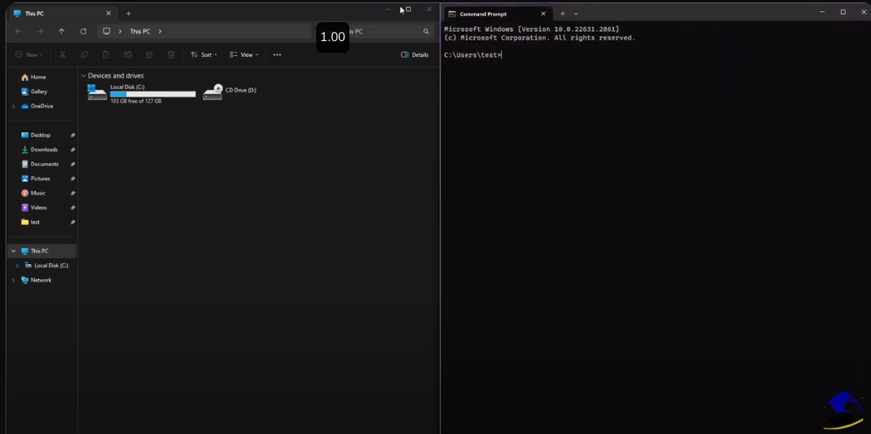The image size is (871, 434).
Task: Expand the Network tree node
Action: 13,280
